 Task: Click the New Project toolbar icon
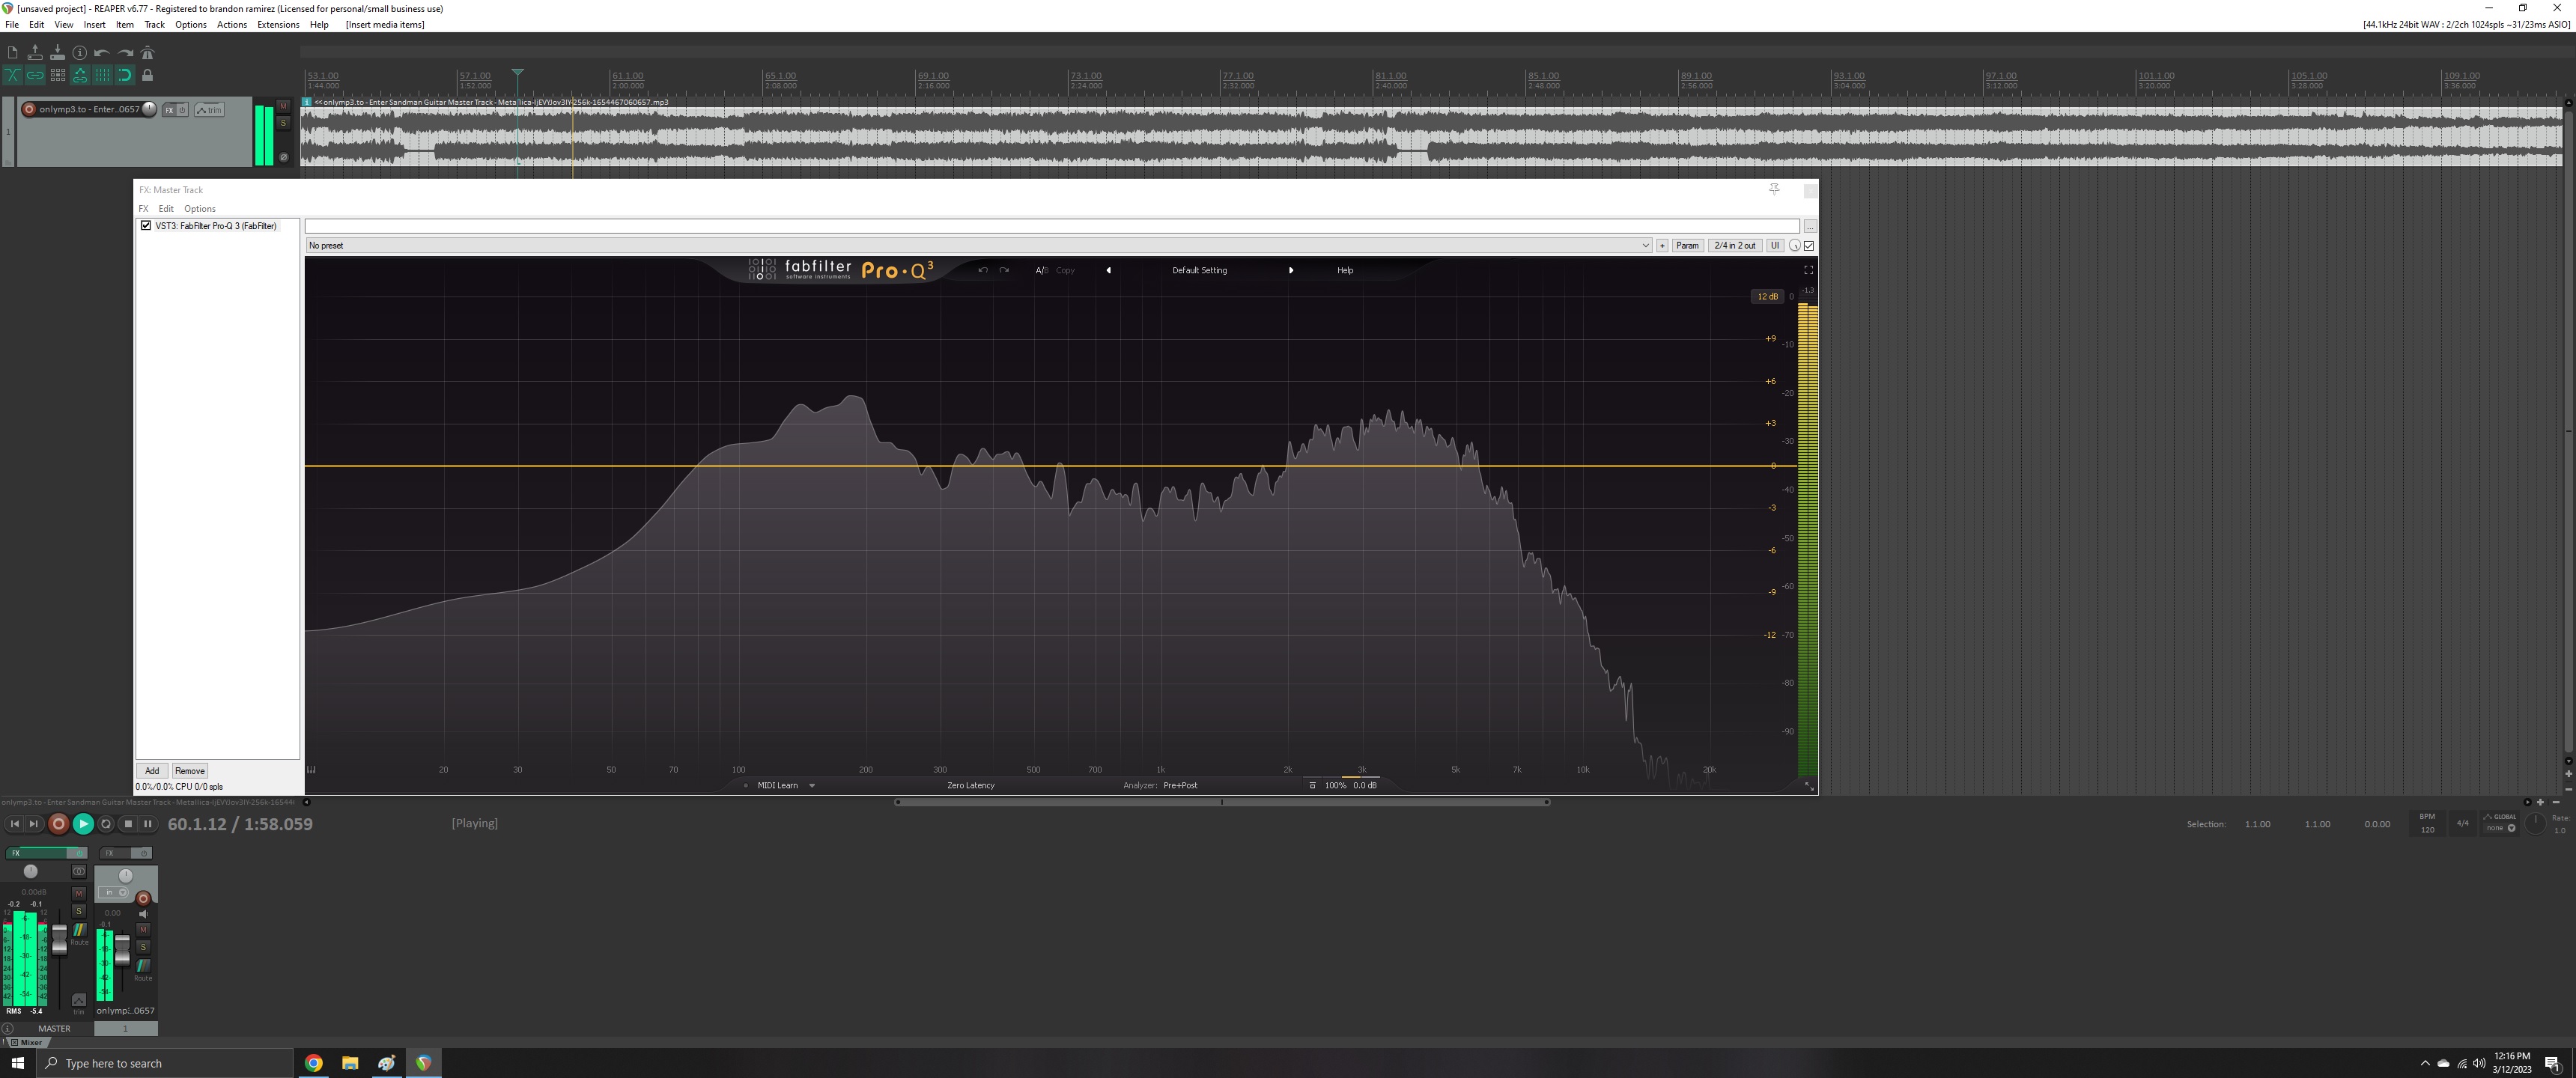click(x=12, y=53)
